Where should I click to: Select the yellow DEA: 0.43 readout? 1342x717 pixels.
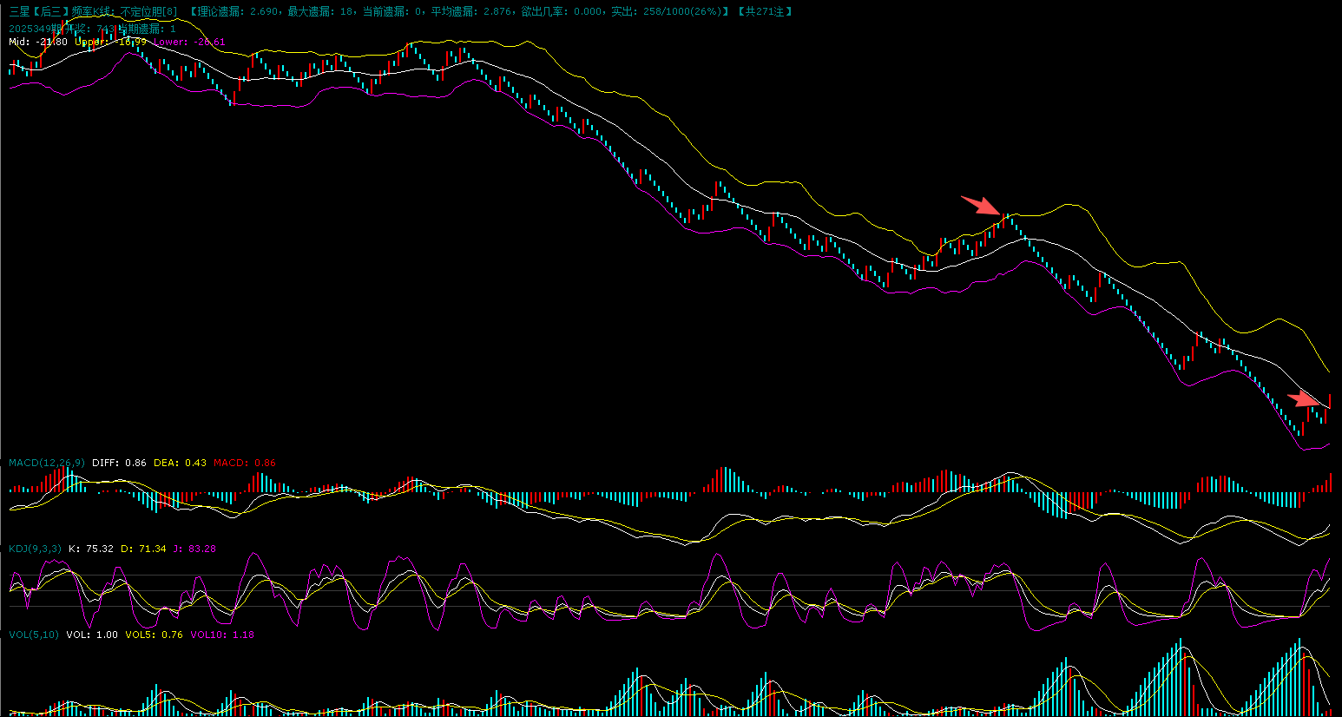click(x=180, y=463)
